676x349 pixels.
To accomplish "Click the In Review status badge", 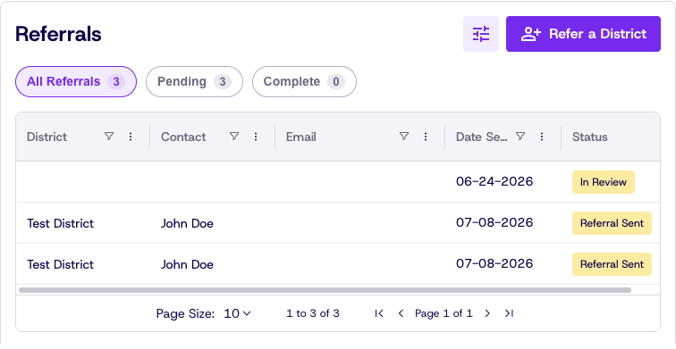I will click(604, 182).
